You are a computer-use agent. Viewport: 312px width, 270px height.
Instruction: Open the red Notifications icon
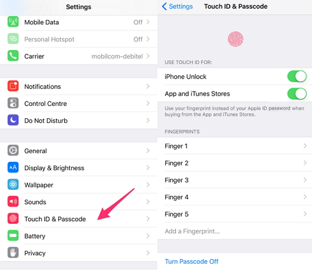click(x=13, y=86)
